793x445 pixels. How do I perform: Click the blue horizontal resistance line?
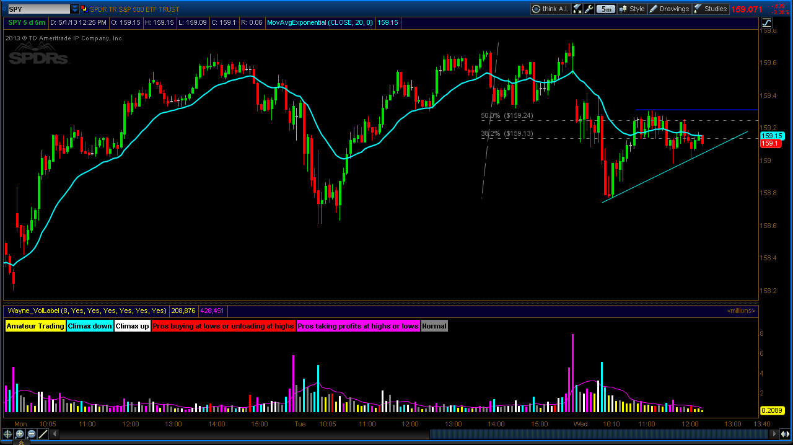click(x=697, y=110)
